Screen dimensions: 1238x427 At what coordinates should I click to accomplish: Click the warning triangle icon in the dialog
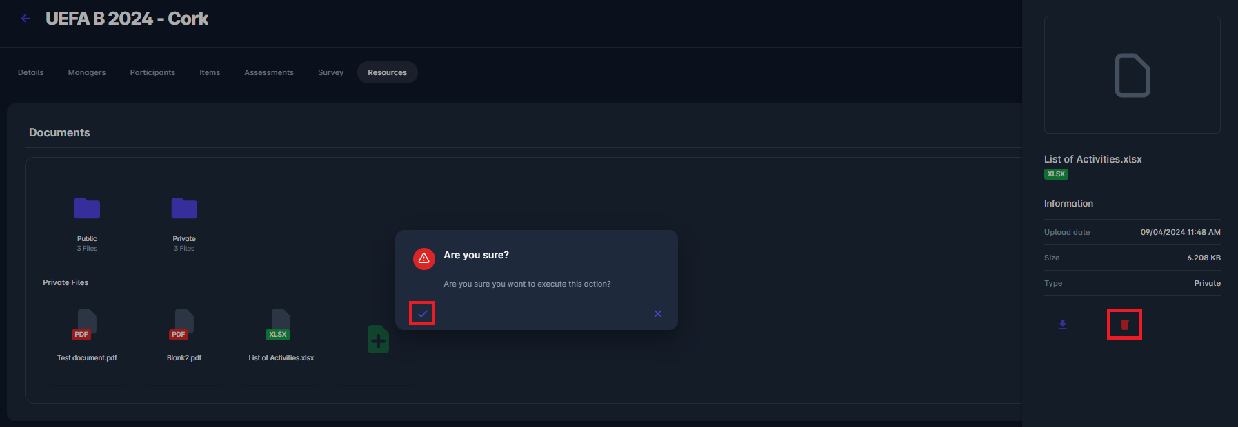pyautogui.click(x=424, y=258)
